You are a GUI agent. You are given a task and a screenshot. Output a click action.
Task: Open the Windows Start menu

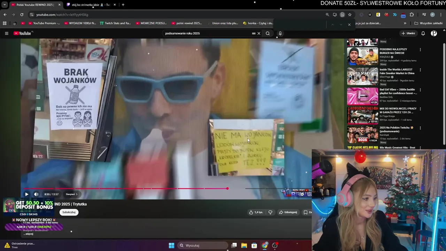pyautogui.click(x=171, y=245)
